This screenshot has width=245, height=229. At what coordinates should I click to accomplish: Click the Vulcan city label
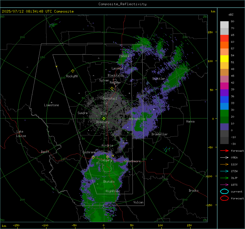click(138, 202)
